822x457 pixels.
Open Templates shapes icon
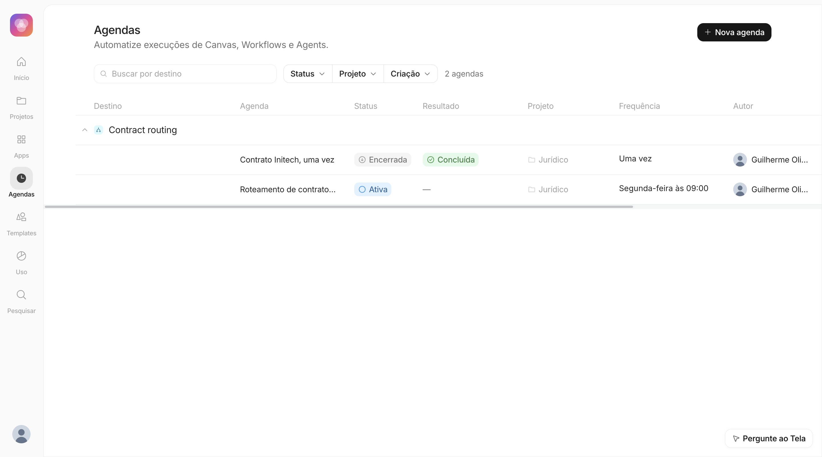coord(21,217)
